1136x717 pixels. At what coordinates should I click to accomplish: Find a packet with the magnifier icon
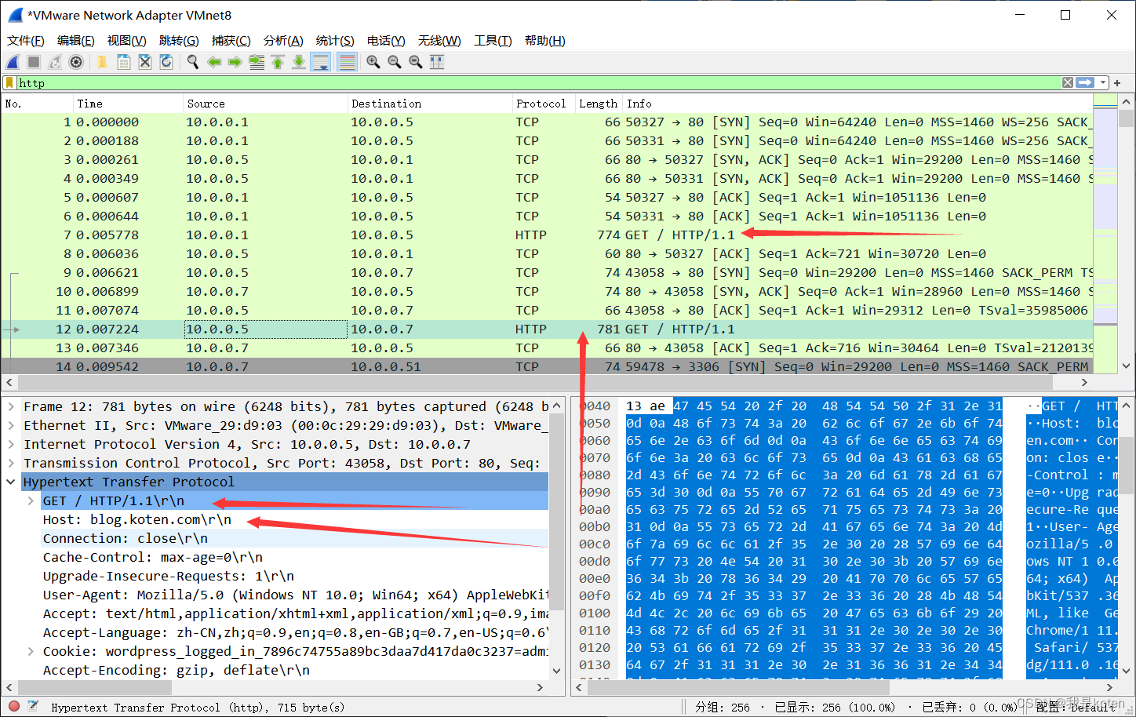point(192,62)
